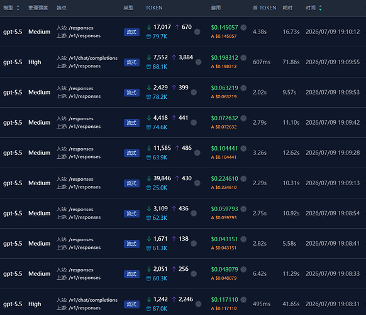Click the TOKEN column header
Image resolution: width=366 pixels, height=315 pixels.
click(154, 8)
